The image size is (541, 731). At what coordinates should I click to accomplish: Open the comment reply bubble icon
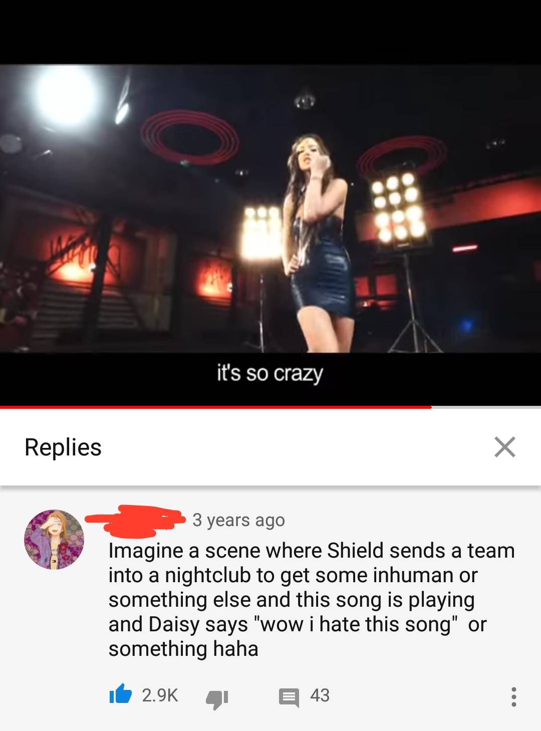point(289,697)
